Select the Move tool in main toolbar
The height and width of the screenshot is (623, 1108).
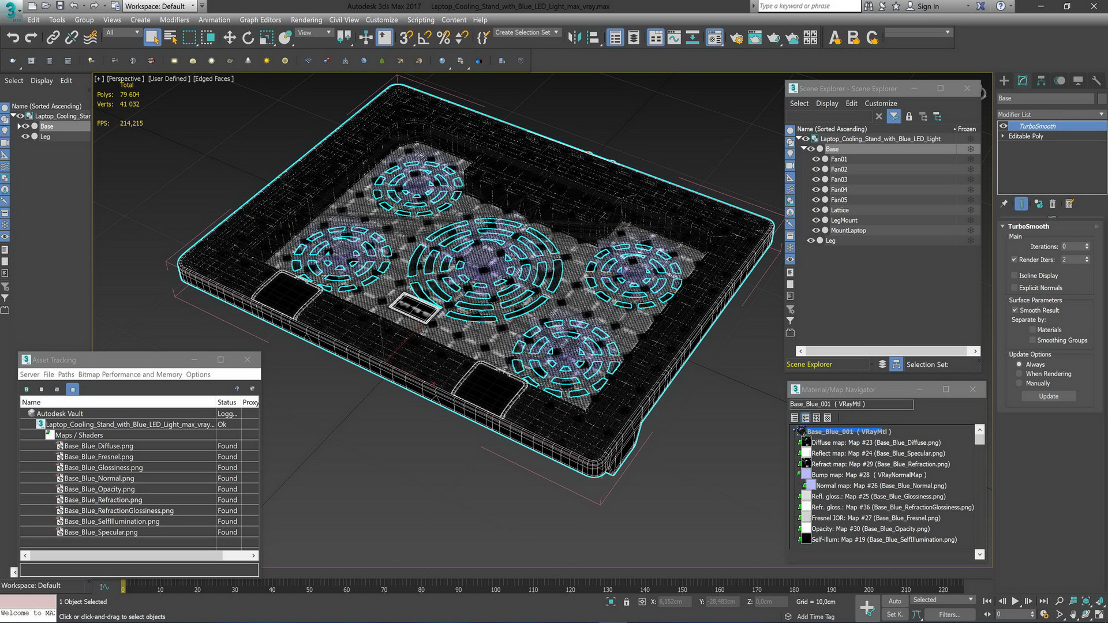pos(230,38)
